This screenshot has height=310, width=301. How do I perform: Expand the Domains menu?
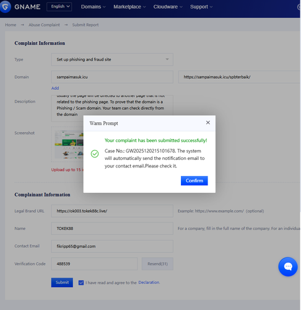point(93,7)
